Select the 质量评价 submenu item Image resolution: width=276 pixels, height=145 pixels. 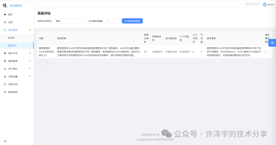pos(17,45)
